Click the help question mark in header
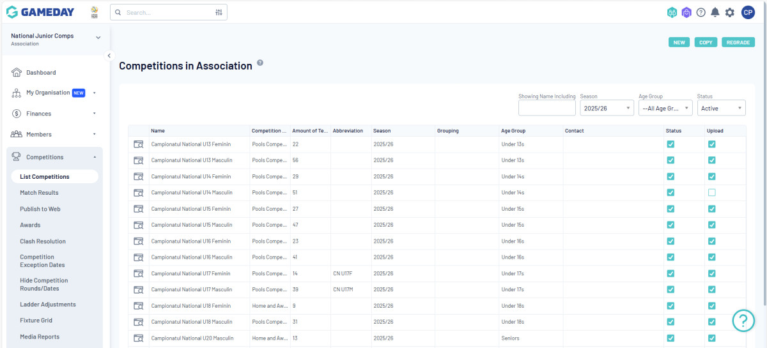This screenshot has width=767, height=348. 701,13
